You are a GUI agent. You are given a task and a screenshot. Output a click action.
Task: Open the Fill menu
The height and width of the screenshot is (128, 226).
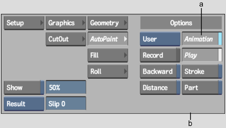108,55
